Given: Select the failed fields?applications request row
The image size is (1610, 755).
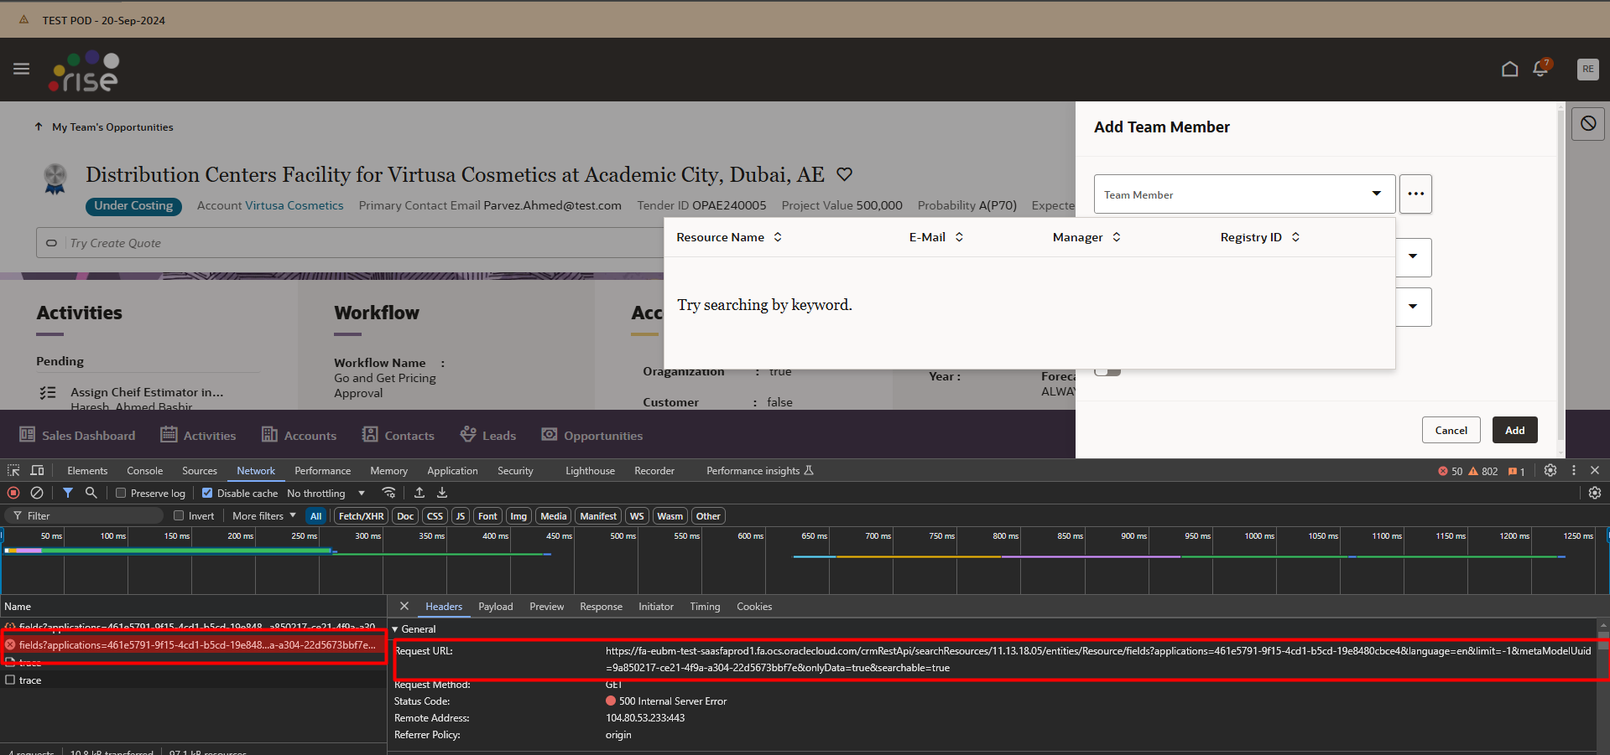Looking at the screenshot, I should pyautogui.click(x=193, y=645).
